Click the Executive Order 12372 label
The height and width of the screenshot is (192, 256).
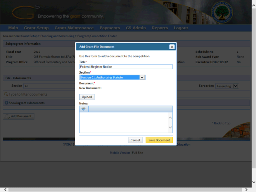point(212,62)
